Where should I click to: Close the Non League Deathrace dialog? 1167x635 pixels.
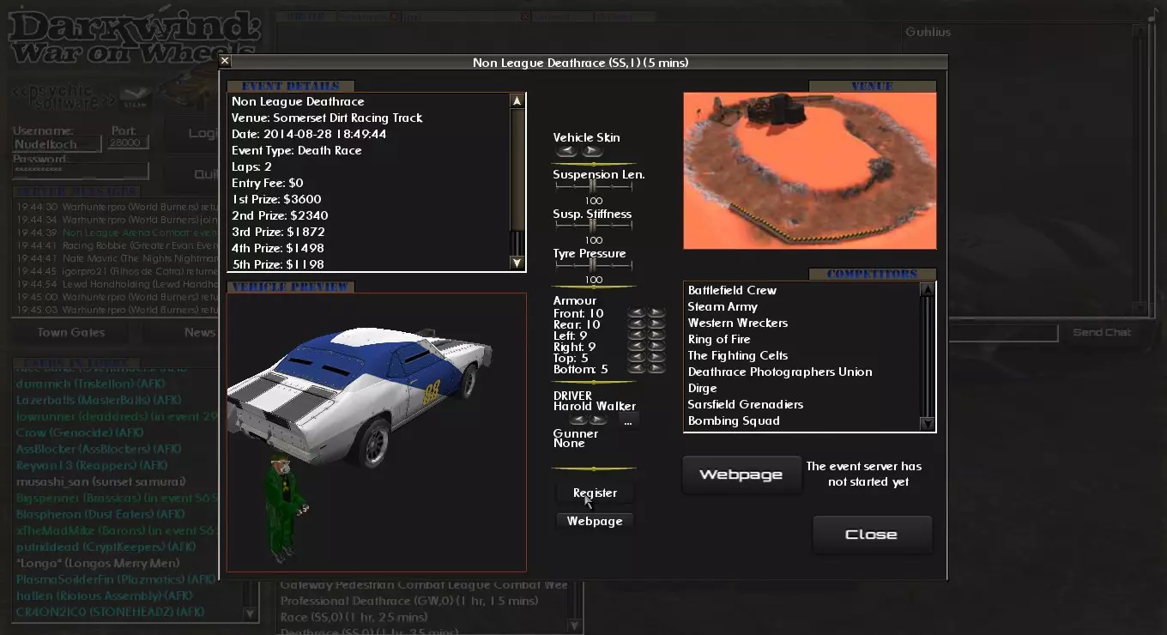[x=225, y=61]
